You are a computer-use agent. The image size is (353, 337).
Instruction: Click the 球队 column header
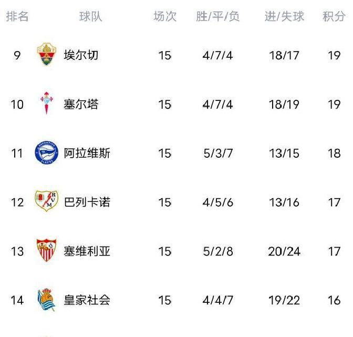[91, 17]
